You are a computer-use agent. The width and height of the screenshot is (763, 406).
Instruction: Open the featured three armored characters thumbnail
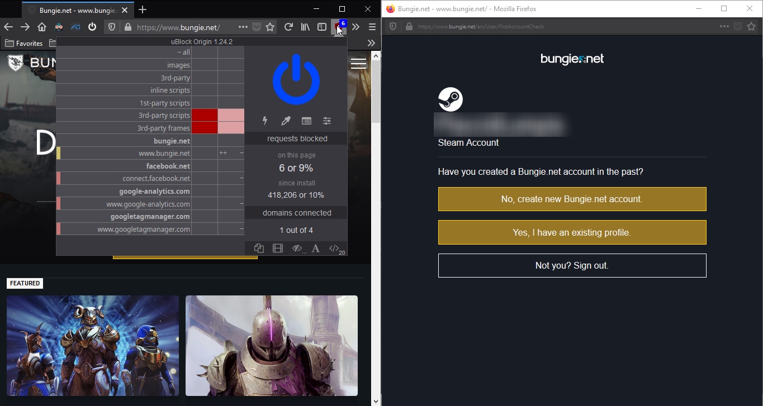pyautogui.click(x=93, y=346)
